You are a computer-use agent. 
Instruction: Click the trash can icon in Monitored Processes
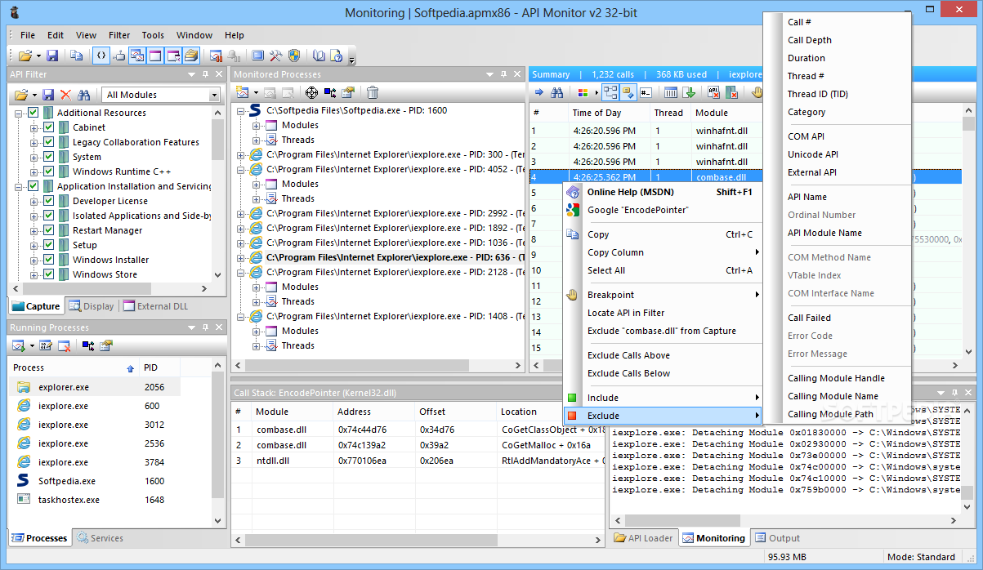click(373, 93)
